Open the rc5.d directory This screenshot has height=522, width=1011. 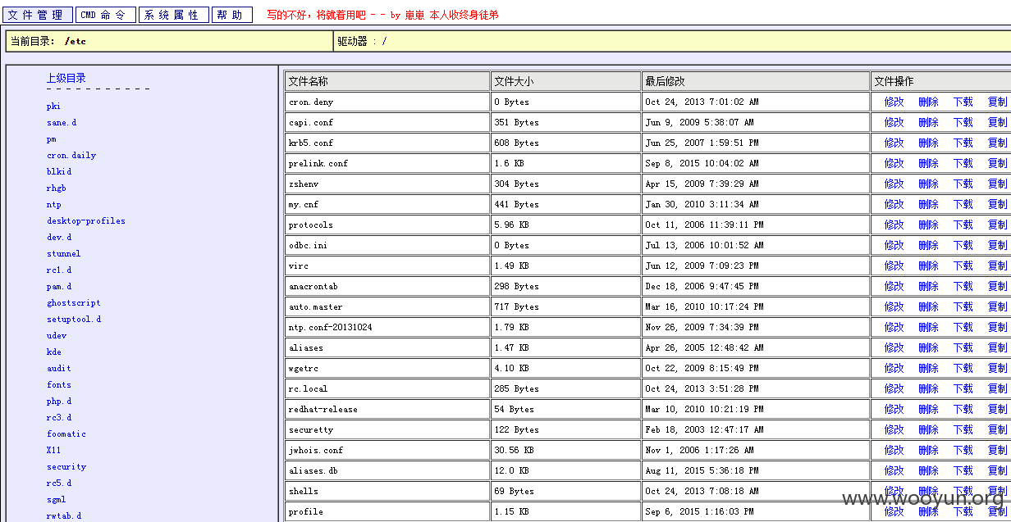pyautogui.click(x=59, y=483)
